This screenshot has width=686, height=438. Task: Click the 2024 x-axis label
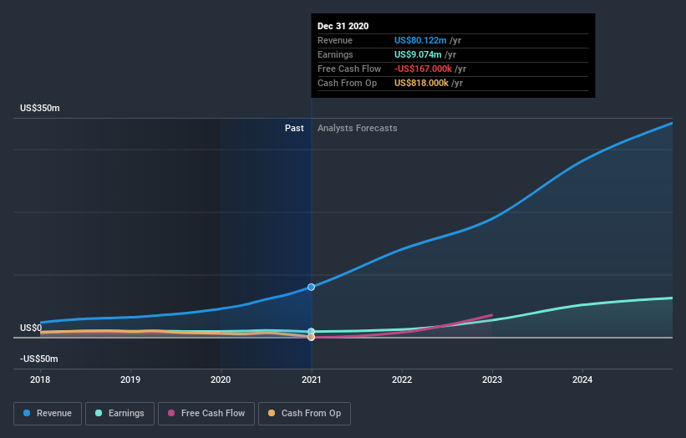[582, 379]
